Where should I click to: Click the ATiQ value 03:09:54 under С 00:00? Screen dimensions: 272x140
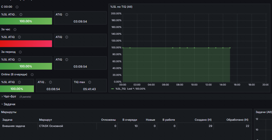(80, 21)
